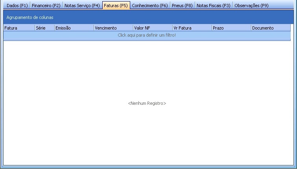Select the Notas Serviço (F4) tab

82,6
